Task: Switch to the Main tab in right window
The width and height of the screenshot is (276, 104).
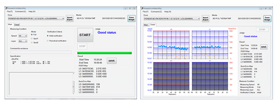Action: [146, 25]
